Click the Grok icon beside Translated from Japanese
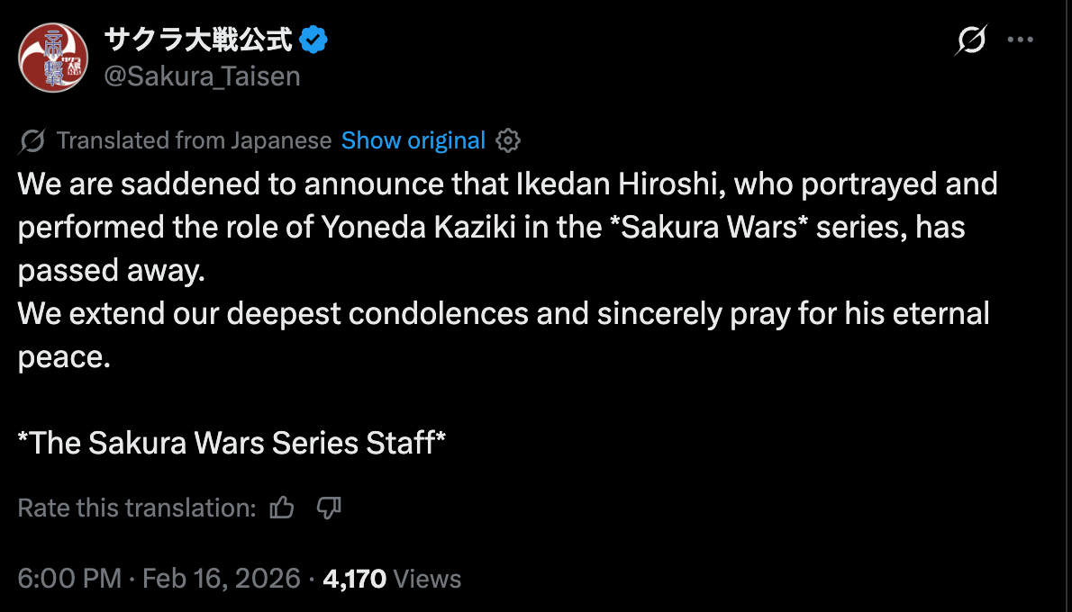This screenshot has width=1072, height=612. tap(32, 141)
